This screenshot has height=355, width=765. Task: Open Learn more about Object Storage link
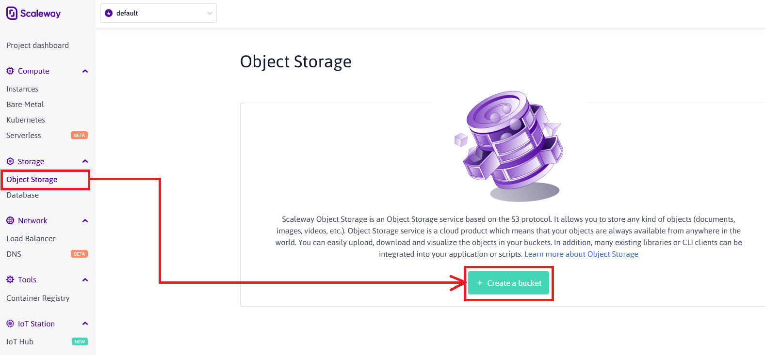click(581, 254)
